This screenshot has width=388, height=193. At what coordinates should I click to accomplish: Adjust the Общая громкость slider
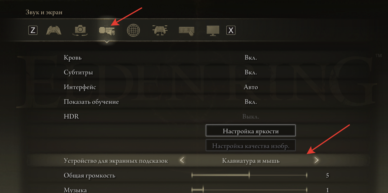tap(249, 175)
